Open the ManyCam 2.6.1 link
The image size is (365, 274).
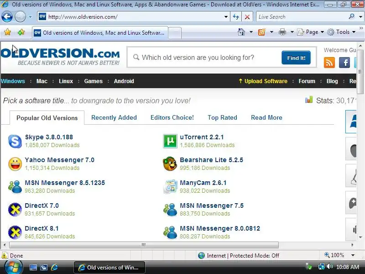203,183
